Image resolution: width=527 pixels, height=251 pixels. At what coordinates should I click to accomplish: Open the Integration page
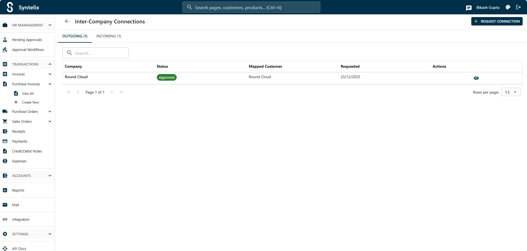21,219
